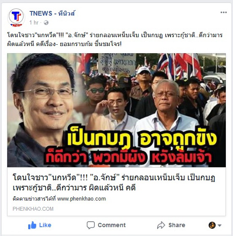Click the post caption text starting with โดนใจชาว
233x236 pixels.
pos(115,40)
